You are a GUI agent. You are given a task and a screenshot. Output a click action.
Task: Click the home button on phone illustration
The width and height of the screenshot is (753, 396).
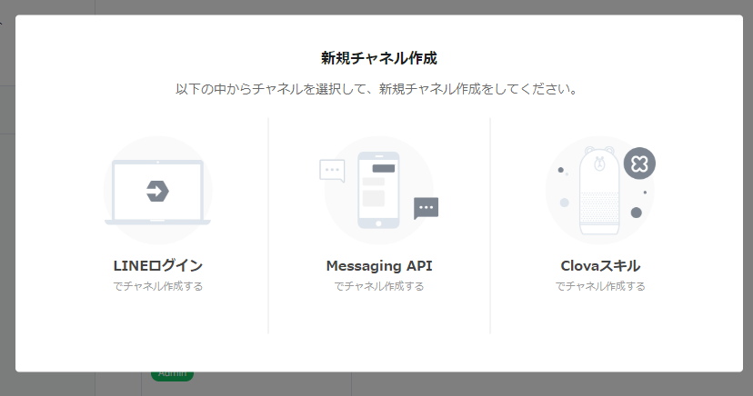click(x=378, y=224)
